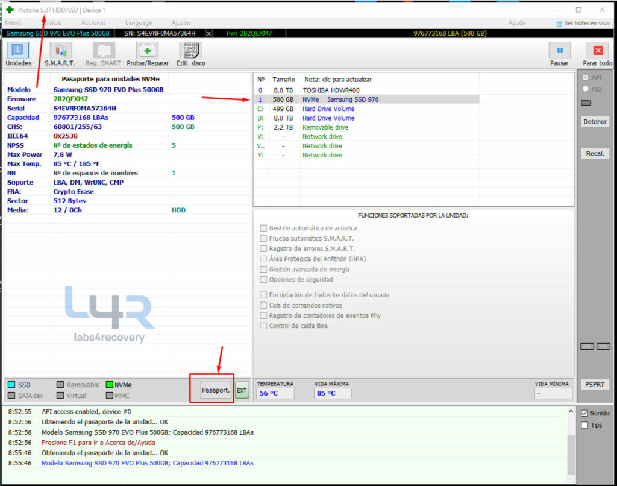Click the Firmware value 2B2QEXM7

pos(70,99)
